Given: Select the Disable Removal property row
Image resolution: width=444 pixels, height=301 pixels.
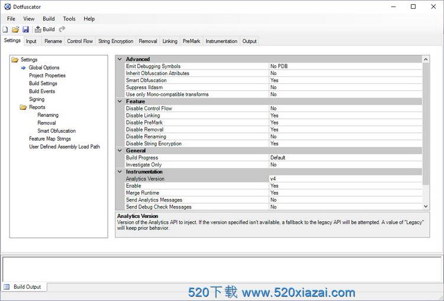Looking at the screenshot, I should [274, 130].
